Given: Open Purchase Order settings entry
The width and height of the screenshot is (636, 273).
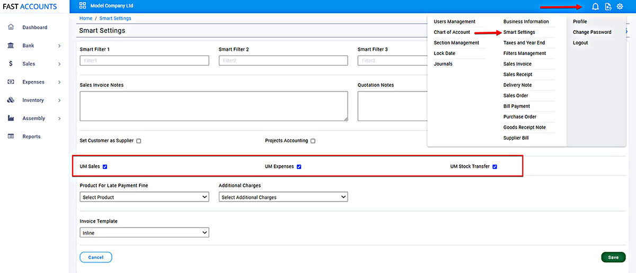Looking at the screenshot, I should (520, 117).
